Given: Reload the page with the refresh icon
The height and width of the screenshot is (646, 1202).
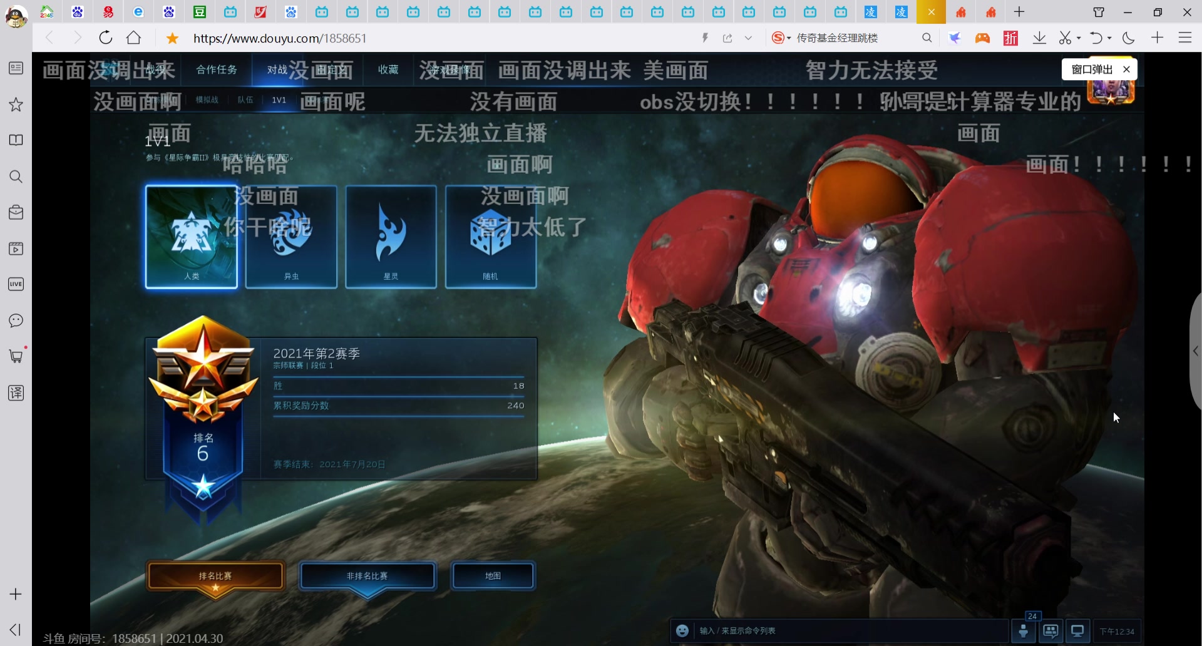Looking at the screenshot, I should [106, 38].
